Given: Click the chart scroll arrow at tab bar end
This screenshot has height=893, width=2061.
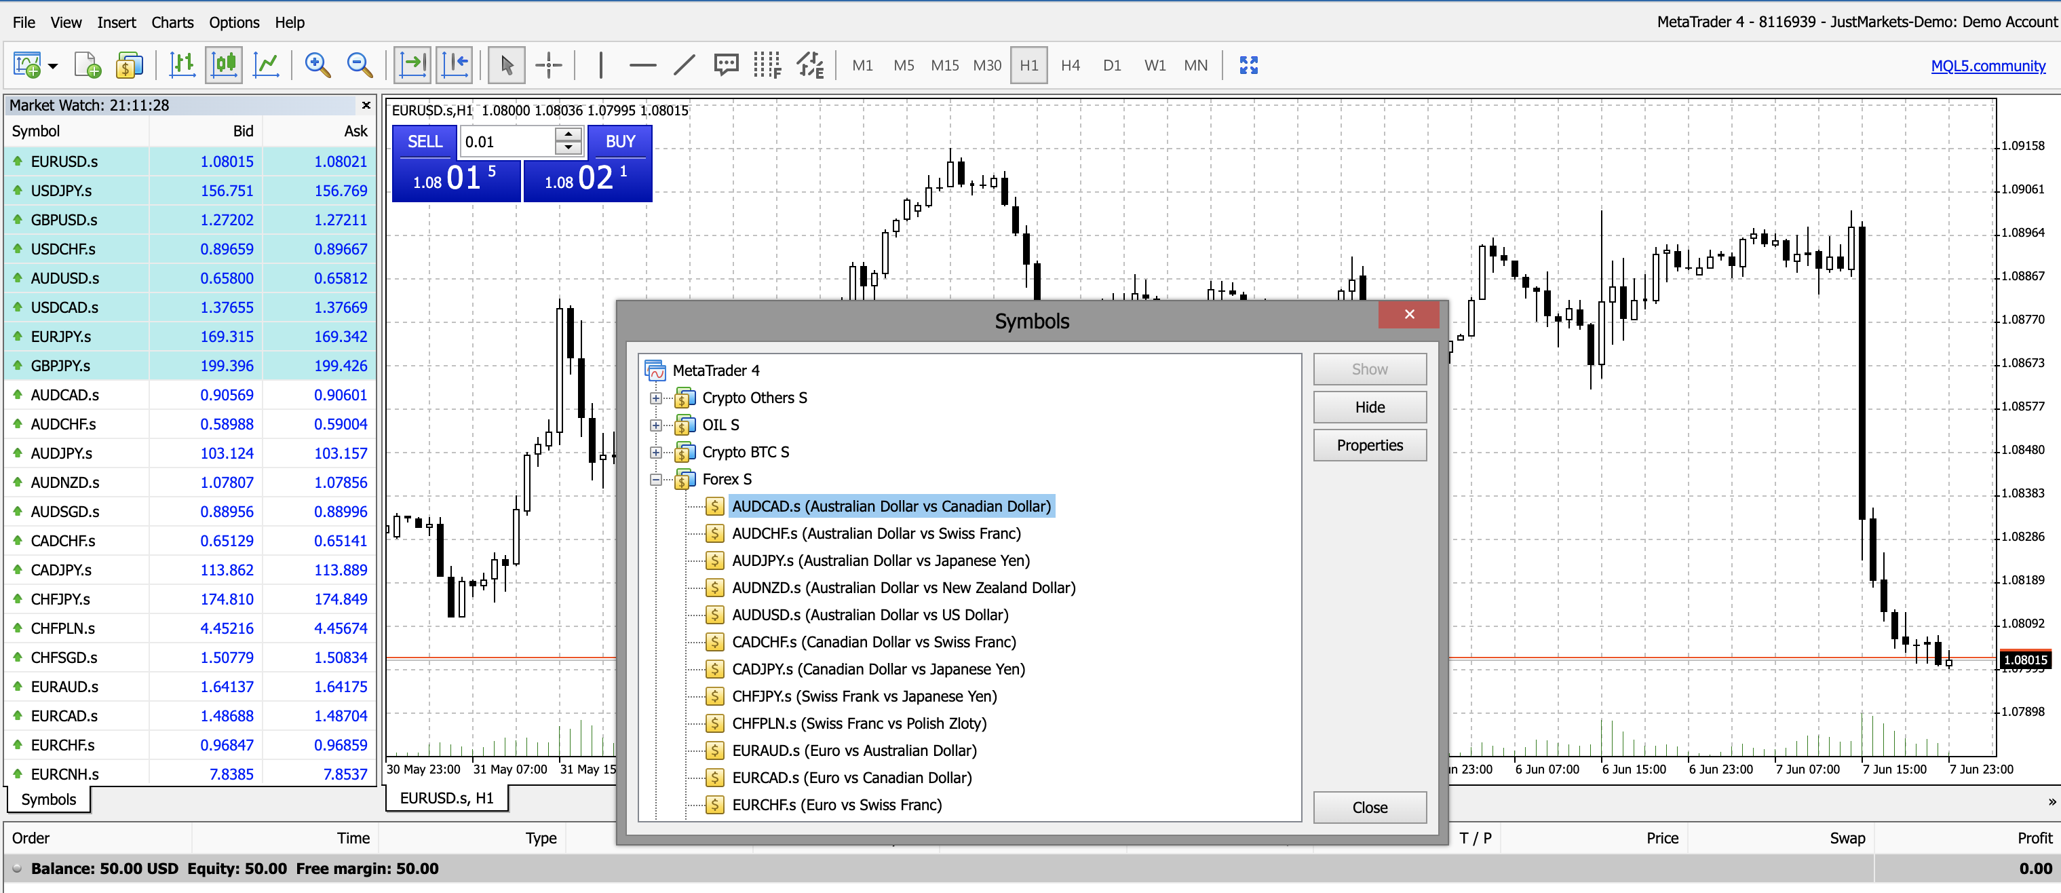Looking at the screenshot, I should click(2052, 802).
